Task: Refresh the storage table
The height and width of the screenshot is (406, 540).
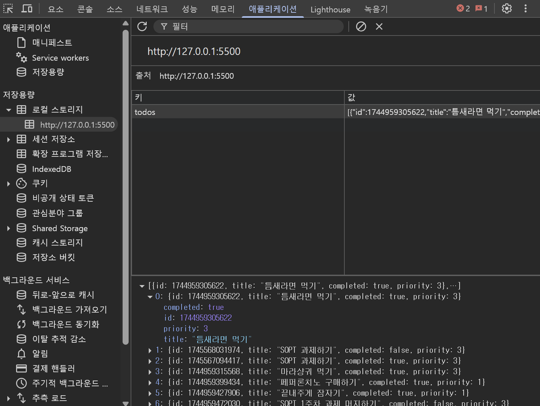Action: 142,26
